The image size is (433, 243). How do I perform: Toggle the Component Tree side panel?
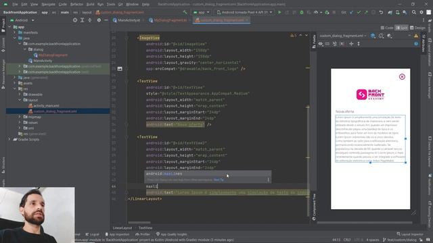pos(314,207)
